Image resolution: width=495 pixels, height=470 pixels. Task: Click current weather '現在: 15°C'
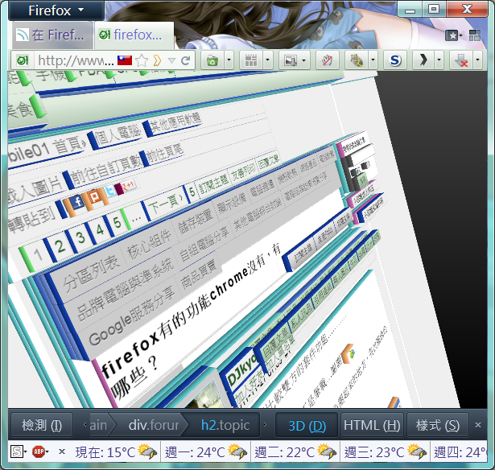(116, 452)
